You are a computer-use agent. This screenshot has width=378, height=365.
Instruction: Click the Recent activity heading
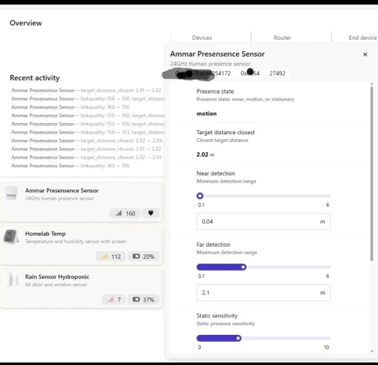pos(35,78)
